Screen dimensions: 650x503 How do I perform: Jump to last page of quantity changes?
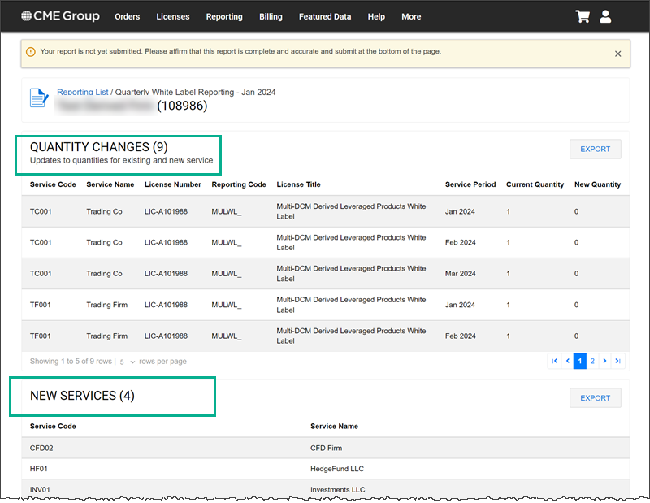click(x=617, y=361)
